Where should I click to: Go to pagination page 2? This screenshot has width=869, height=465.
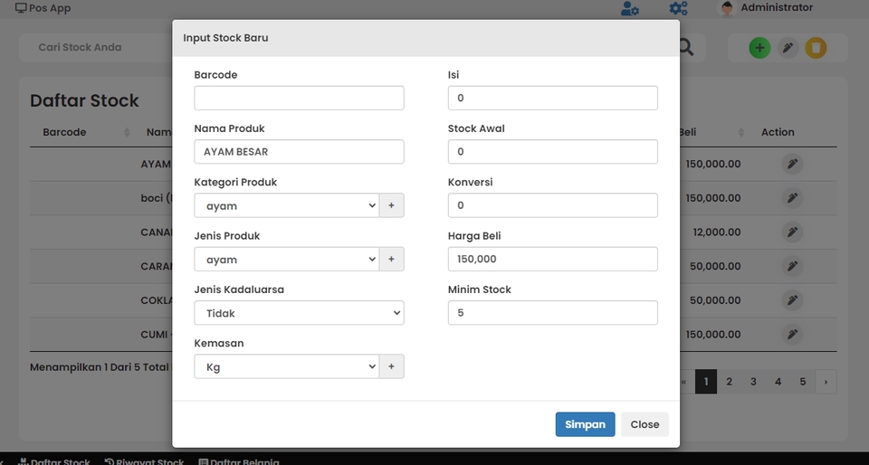730,382
